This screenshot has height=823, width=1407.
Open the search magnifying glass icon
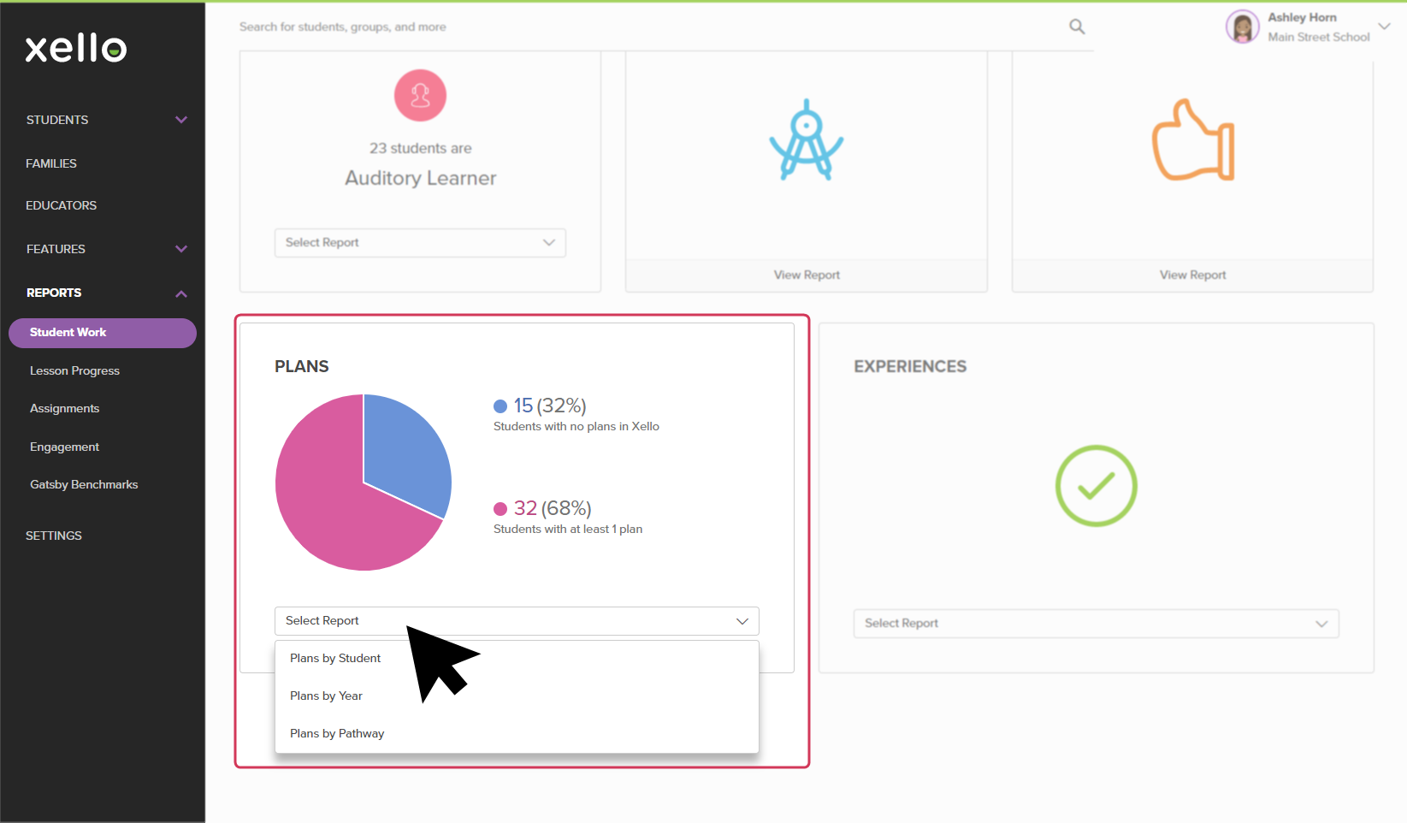1076,27
